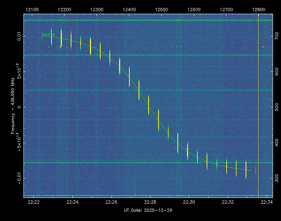Select the last yellow burst near 22:33
Image resolution: width=281 pixels, height=221 pixels.
click(x=246, y=169)
